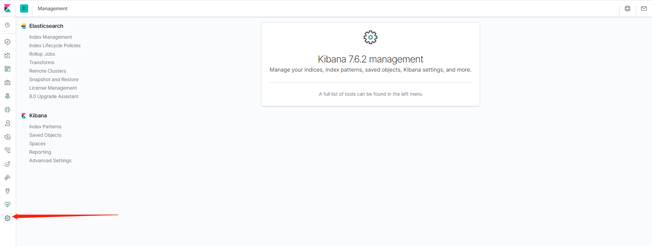
Task: Open Stack Monitoring heartbeat icon
Action: click(x=7, y=205)
